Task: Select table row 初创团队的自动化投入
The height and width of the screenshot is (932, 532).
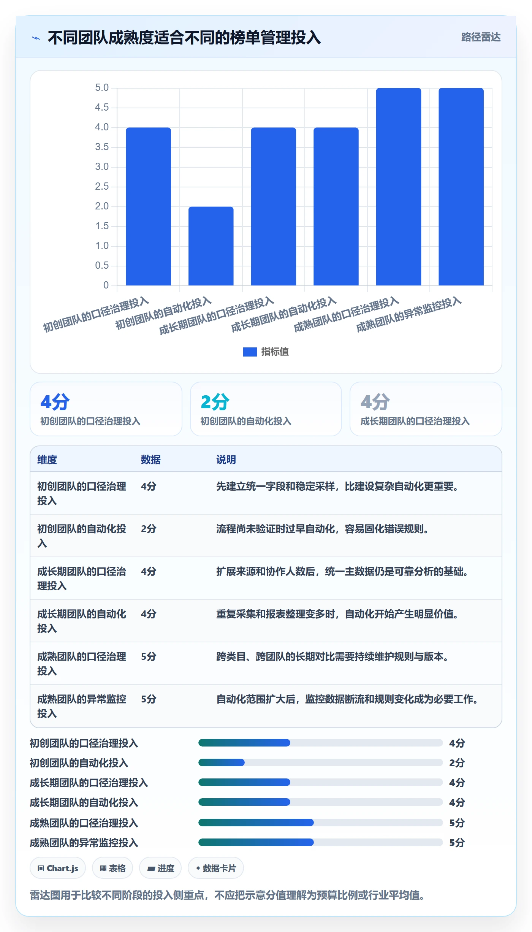Action: point(266,536)
